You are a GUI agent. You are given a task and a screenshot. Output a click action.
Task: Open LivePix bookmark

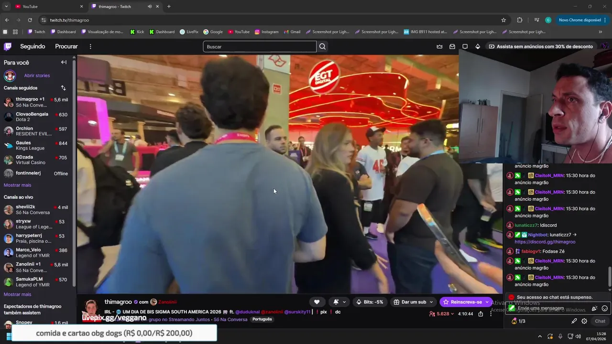(x=189, y=32)
